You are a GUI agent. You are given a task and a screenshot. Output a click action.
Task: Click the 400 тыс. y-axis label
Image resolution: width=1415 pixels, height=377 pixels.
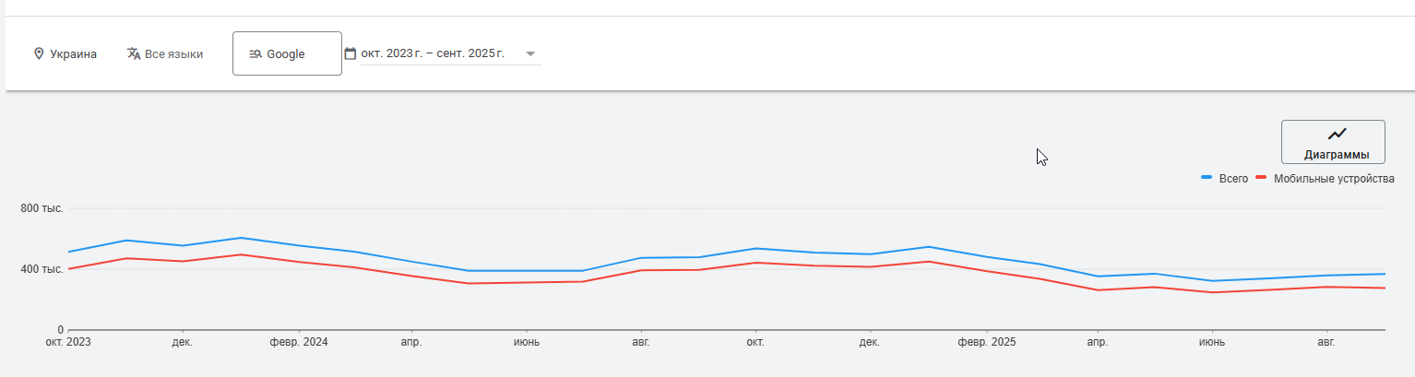(42, 269)
